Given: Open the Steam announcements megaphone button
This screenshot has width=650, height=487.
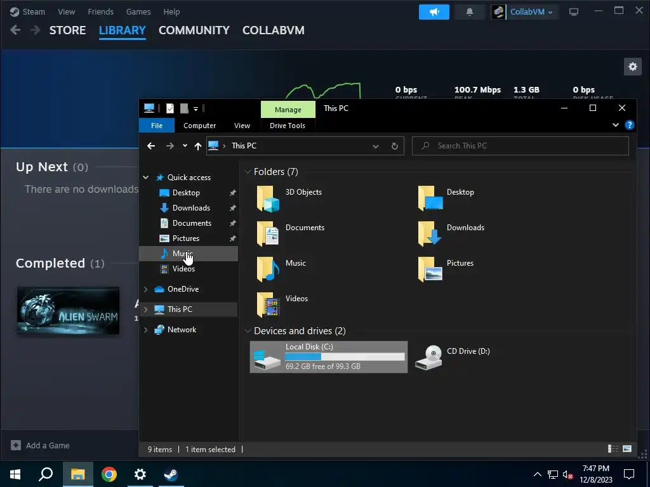Looking at the screenshot, I should (x=434, y=12).
